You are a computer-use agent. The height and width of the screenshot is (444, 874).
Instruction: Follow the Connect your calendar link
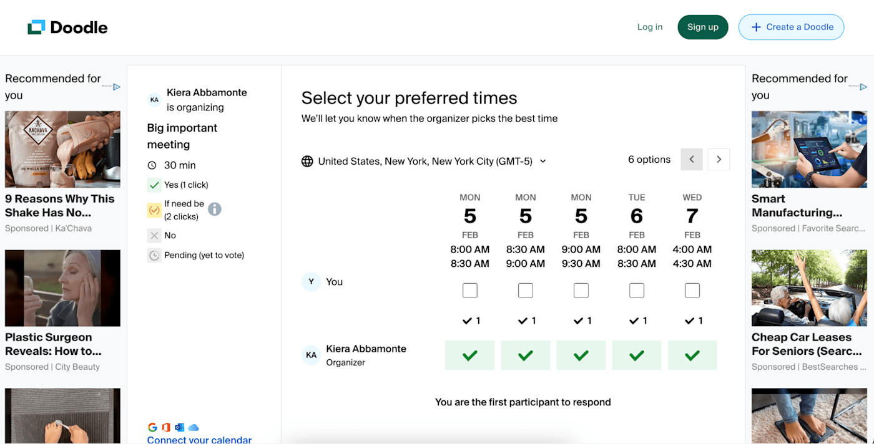[199, 440]
